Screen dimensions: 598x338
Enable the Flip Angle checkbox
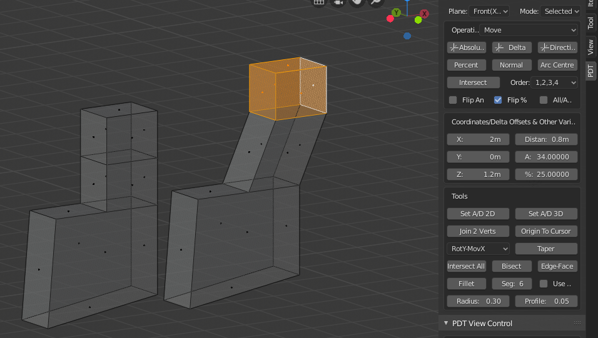(453, 100)
